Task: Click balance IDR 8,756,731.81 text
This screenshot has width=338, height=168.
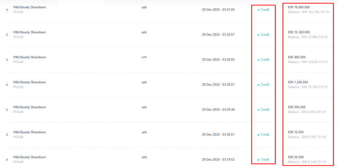Action: [x=308, y=137]
